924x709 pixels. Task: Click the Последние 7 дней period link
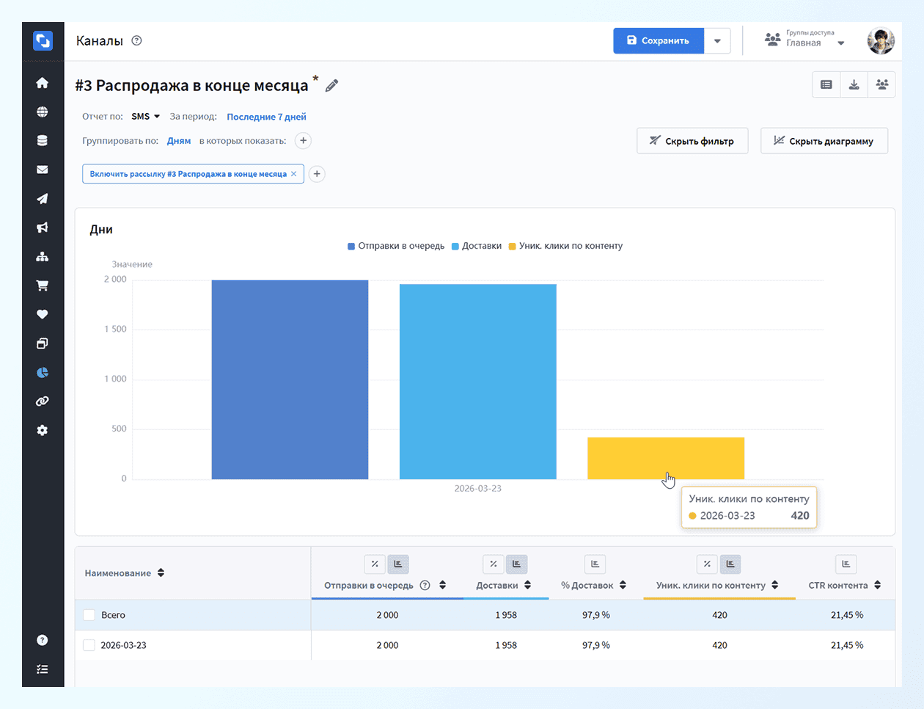coord(266,117)
